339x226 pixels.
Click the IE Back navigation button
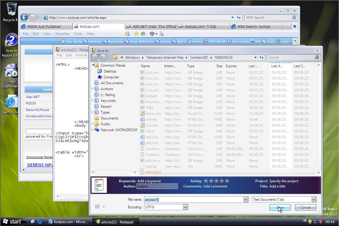coord(24,17)
